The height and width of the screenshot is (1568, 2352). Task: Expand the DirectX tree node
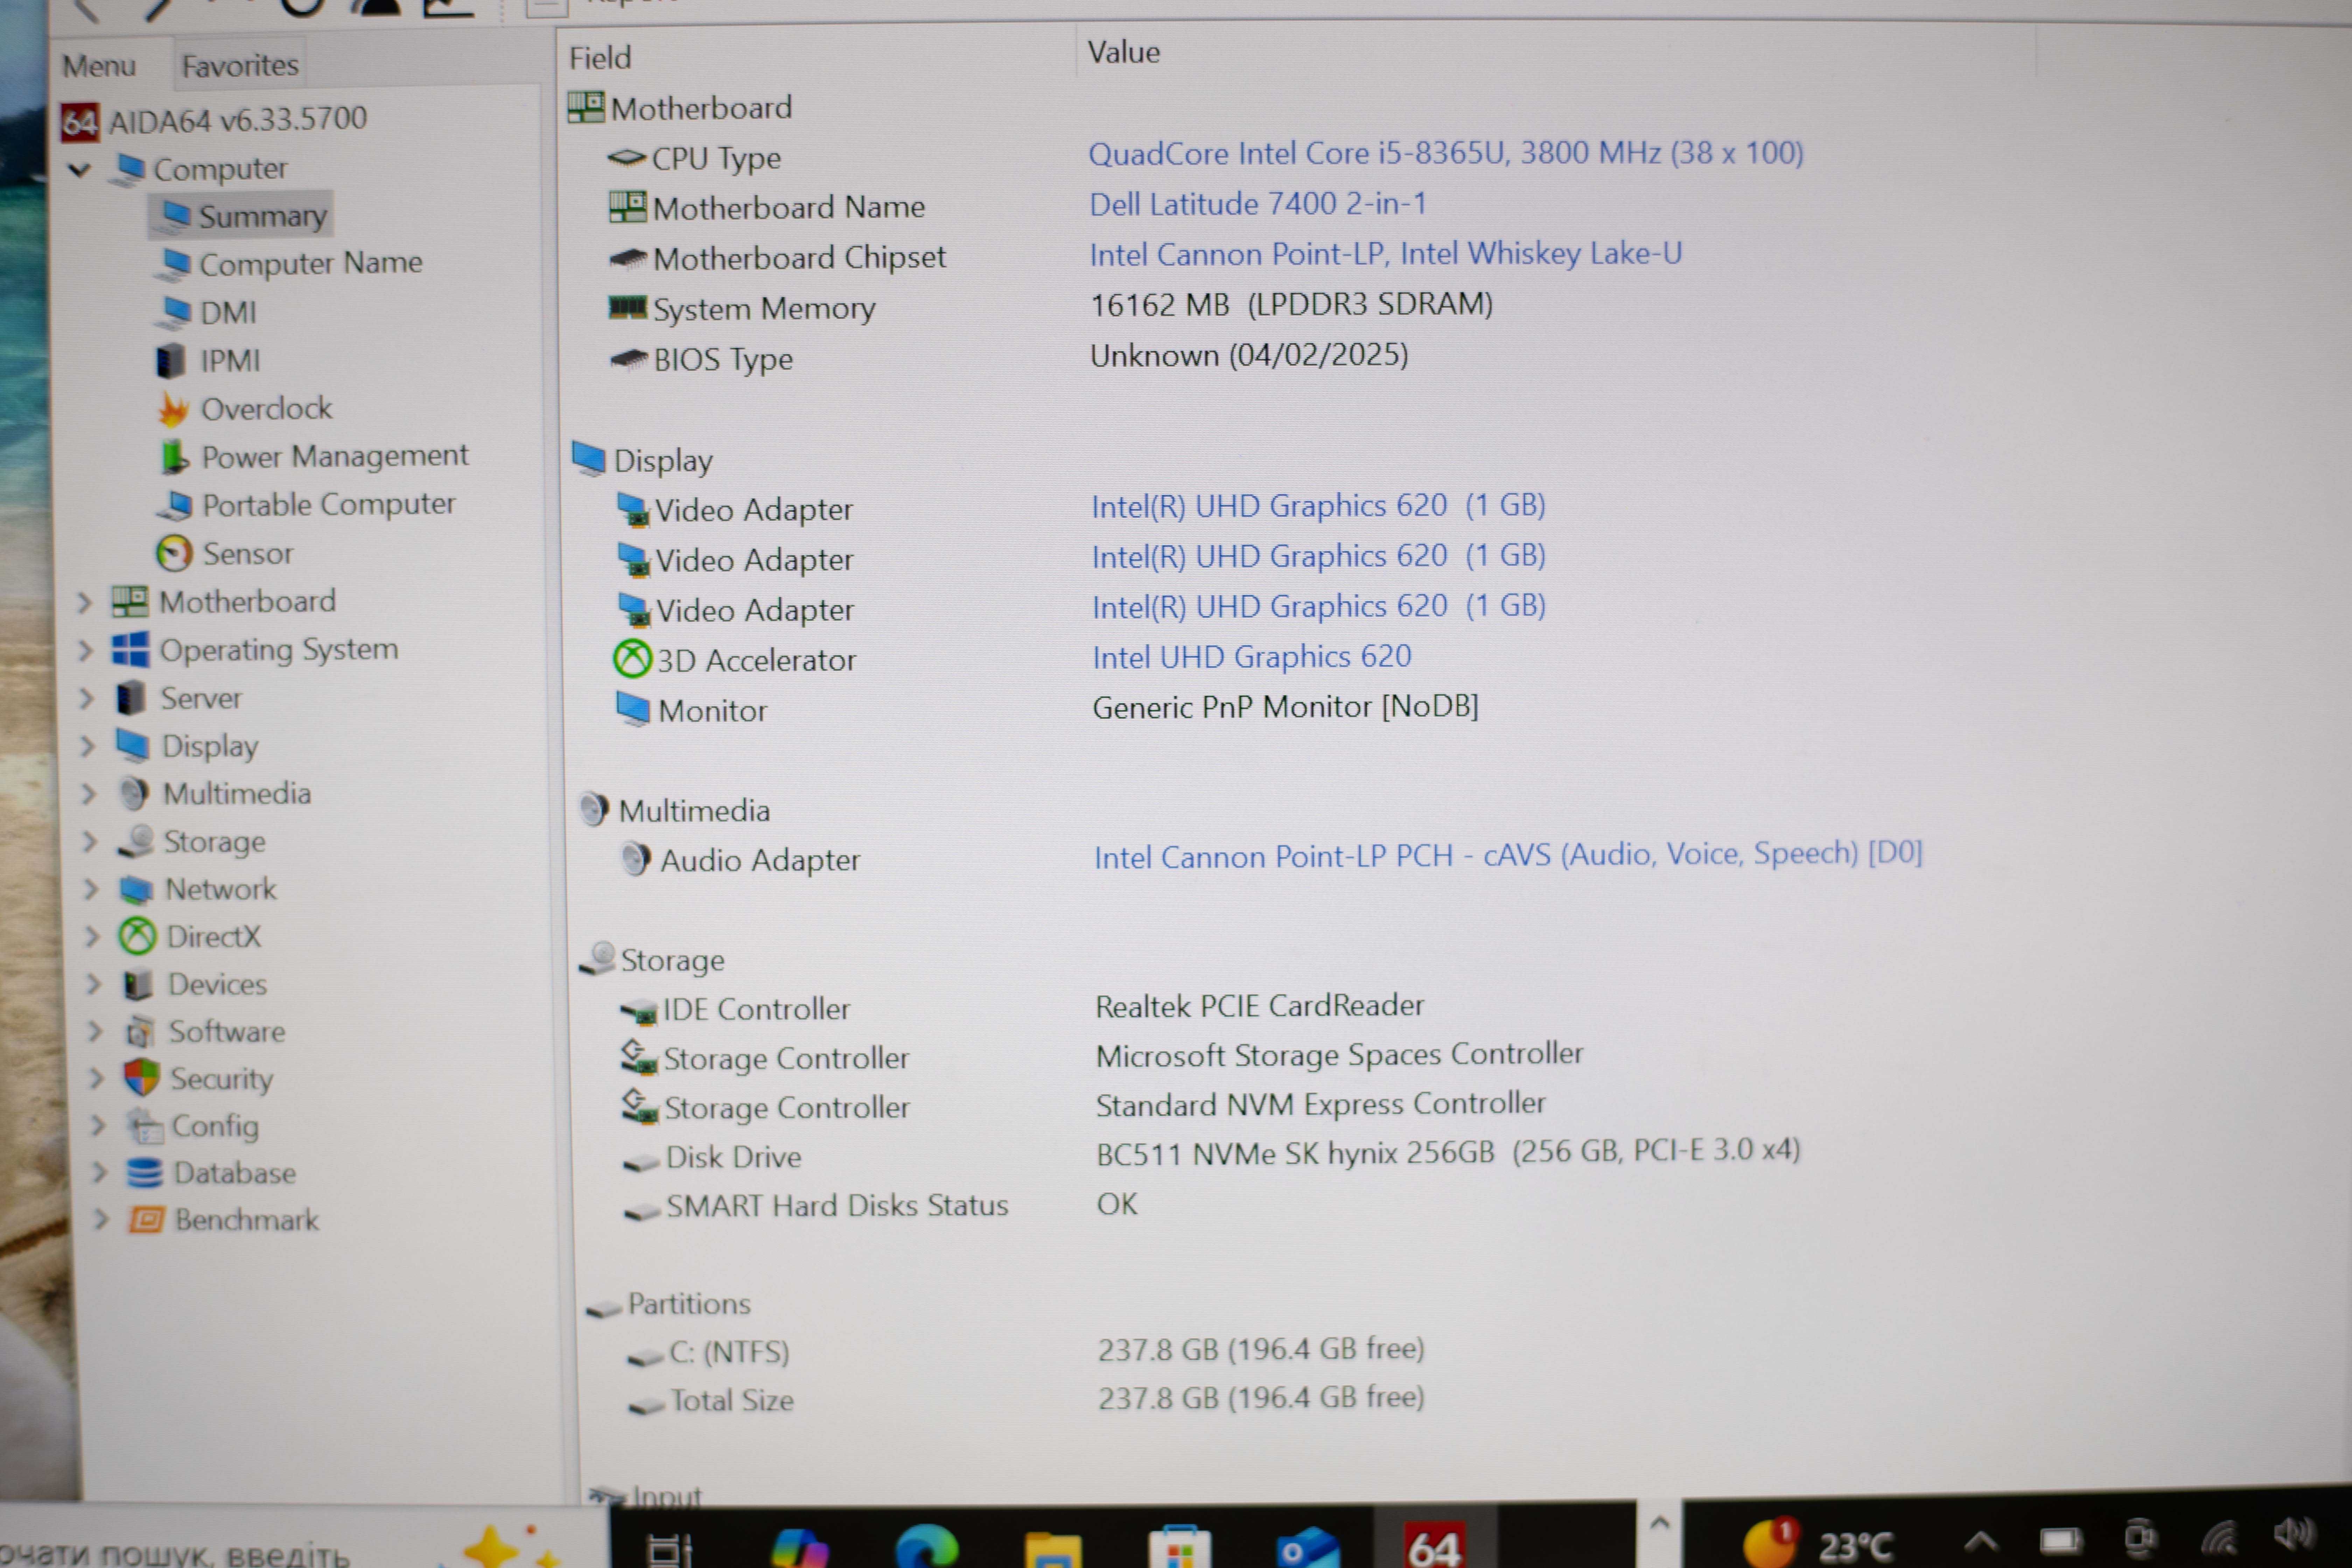92,937
